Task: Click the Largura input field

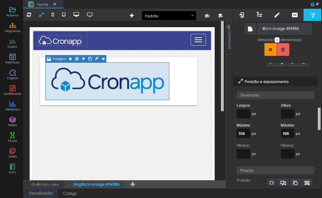Action: [x=243, y=114]
